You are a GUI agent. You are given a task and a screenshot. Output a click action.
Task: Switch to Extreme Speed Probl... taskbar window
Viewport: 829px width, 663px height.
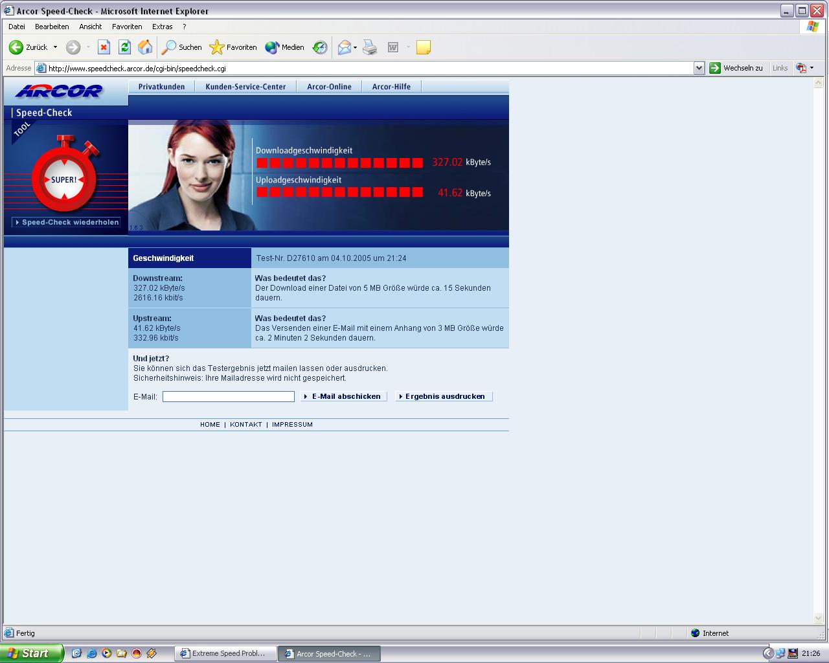(225, 653)
